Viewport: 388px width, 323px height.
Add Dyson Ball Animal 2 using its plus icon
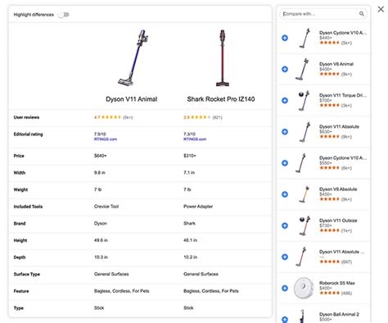[x=285, y=319]
